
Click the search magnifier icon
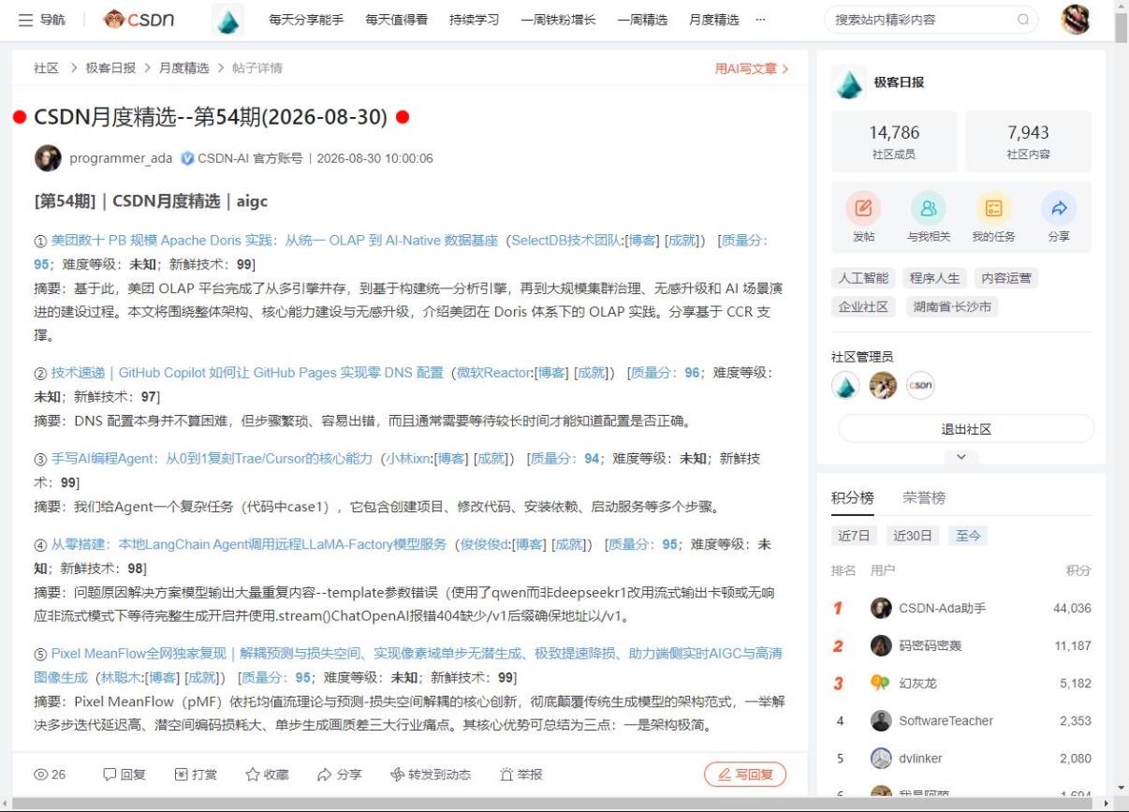click(1023, 20)
